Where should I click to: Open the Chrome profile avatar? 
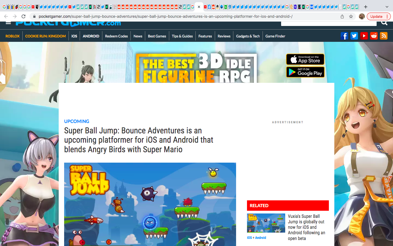tap(362, 16)
